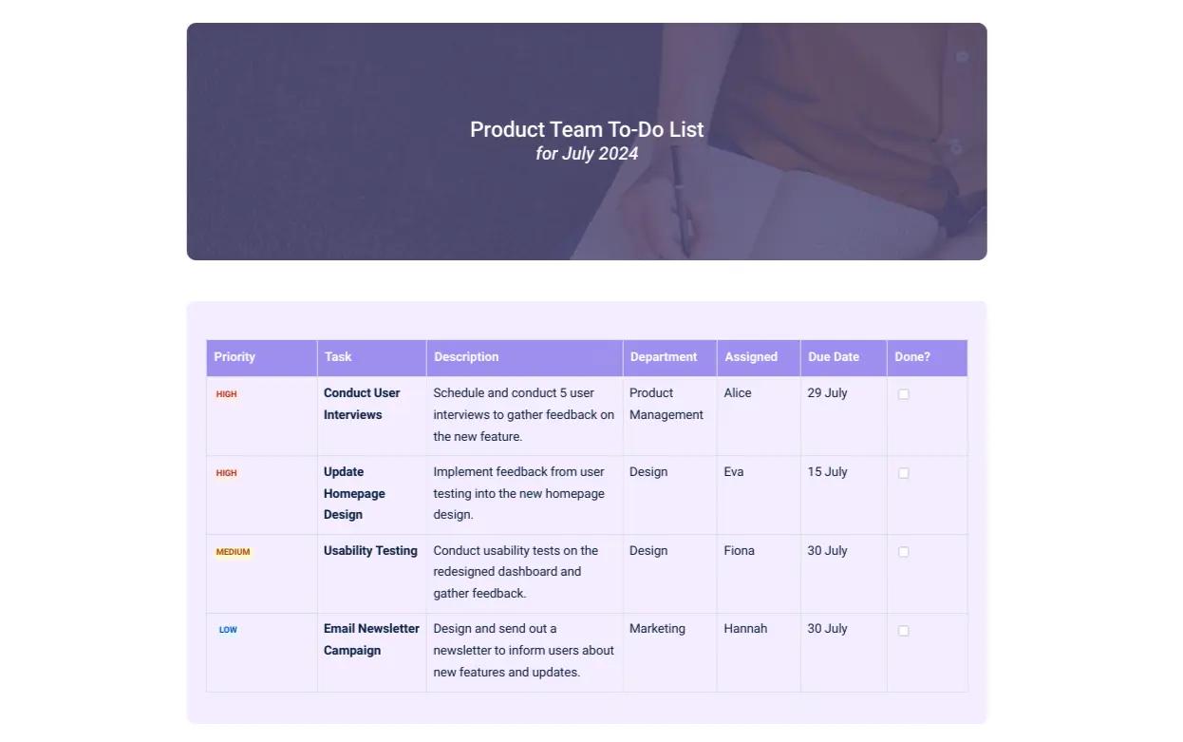Open the Conduct User Interviews task

click(x=362, y=403)
